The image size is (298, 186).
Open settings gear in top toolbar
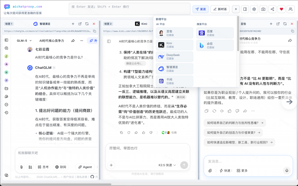(x=254, y=9)
